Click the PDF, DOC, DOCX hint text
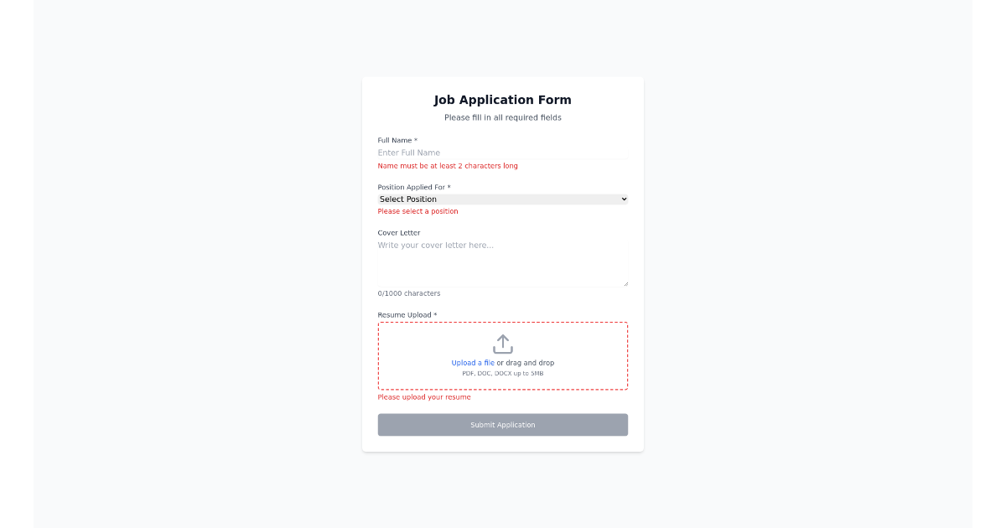 click(x=502, y=373)
